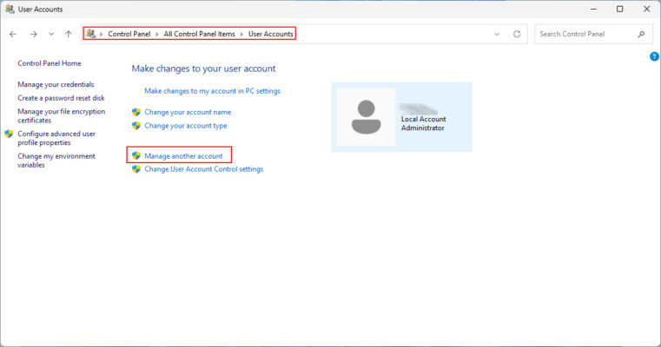The image size is (661, 347).
Task: Select All Control Panel Items breadcrumb
Action: [x=199, y=34]
